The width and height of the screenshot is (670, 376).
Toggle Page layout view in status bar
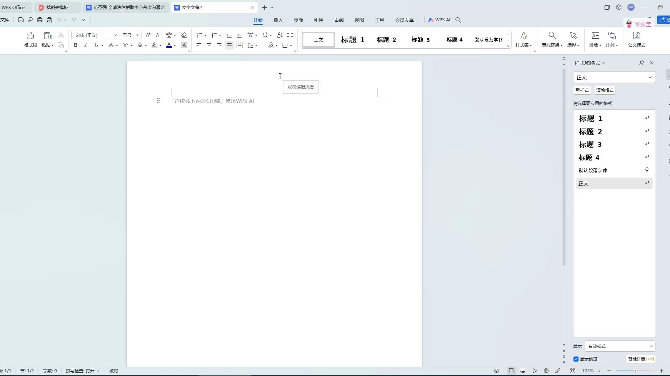511,371
